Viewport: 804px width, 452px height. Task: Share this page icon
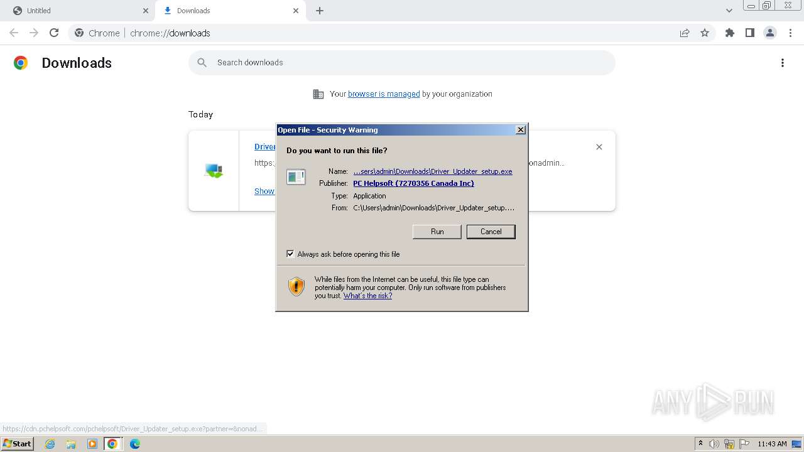coord(685,33)
